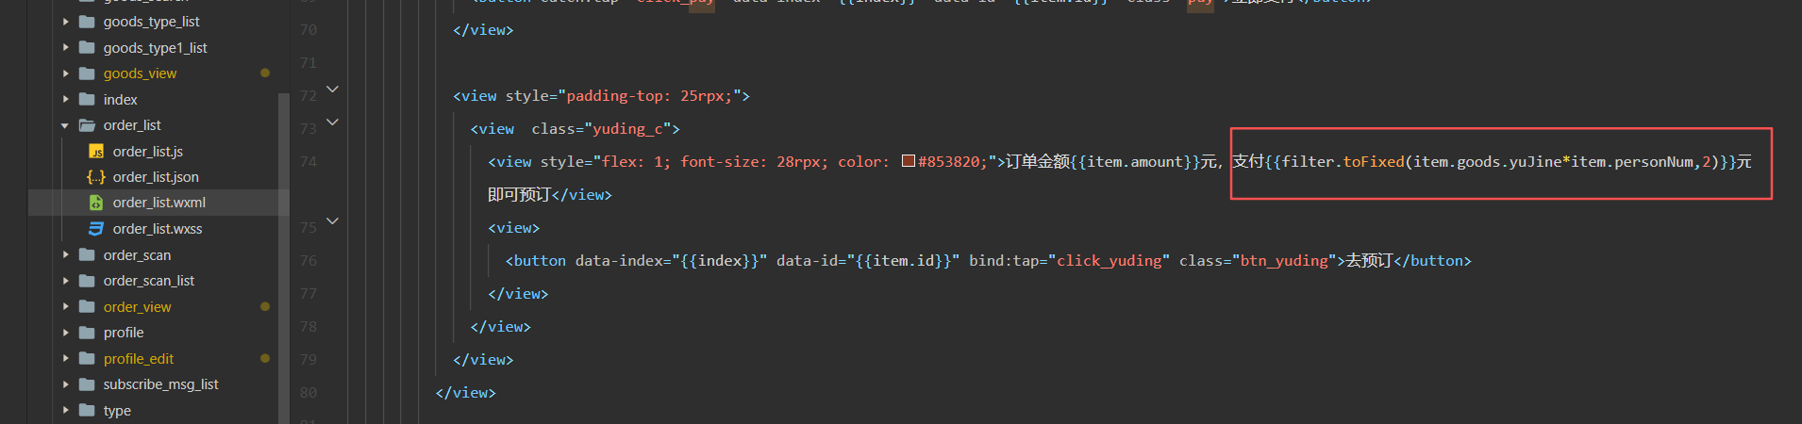Screen dimensions: 1802x424
Task: Select the index folder name
Action: point(120,100)
